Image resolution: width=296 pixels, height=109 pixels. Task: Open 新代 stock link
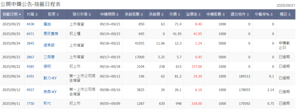click(47, 103)
